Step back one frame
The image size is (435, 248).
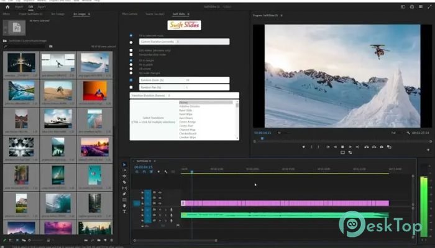(335, 147)
